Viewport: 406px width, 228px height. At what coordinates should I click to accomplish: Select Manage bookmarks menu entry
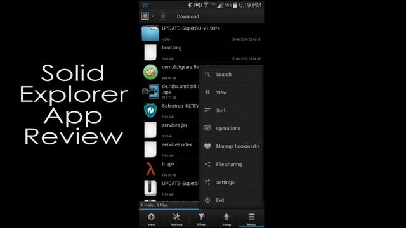point(238,146)
